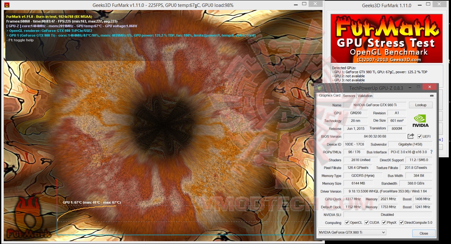Select the default Memory field showing 1753 MHz
Viewport: 451px width, 244px height.
tap(388, 207)
